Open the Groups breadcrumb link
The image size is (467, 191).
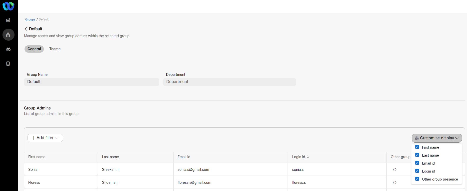(x=30, y=19)
